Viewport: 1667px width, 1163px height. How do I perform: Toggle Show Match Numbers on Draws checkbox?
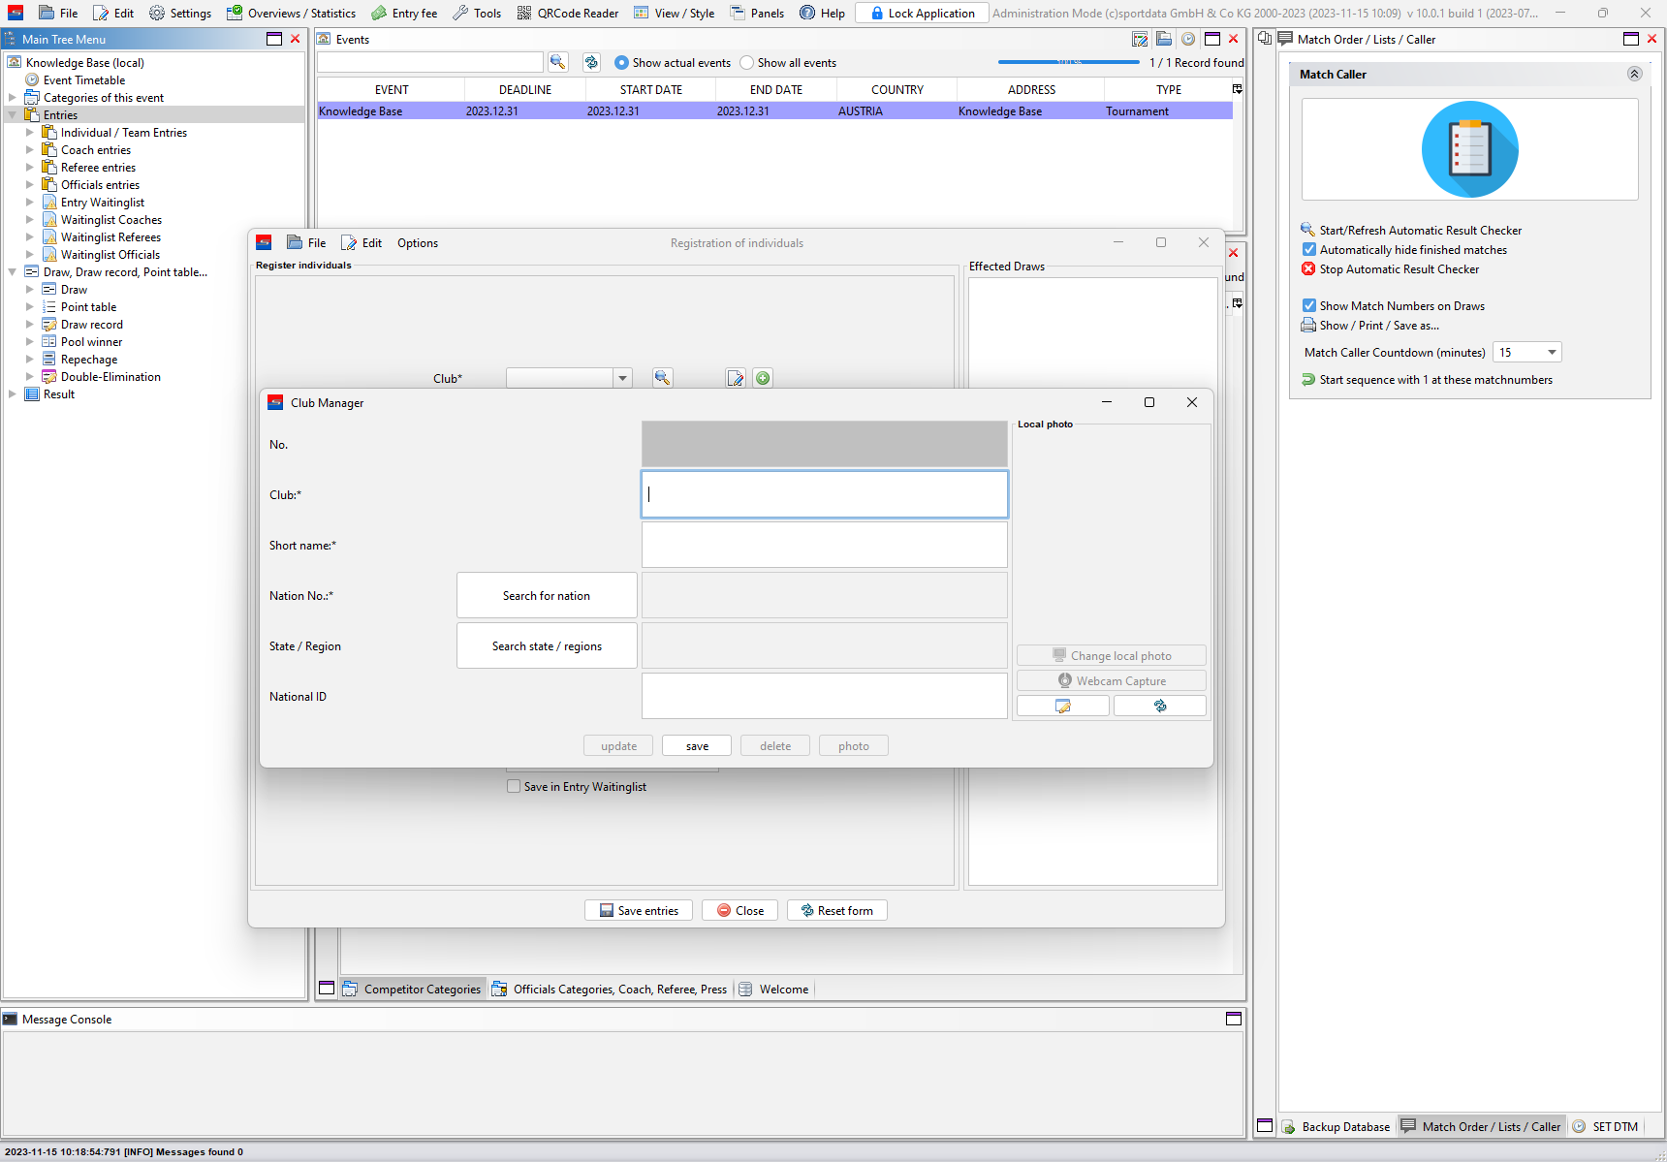pos(1308,306)
